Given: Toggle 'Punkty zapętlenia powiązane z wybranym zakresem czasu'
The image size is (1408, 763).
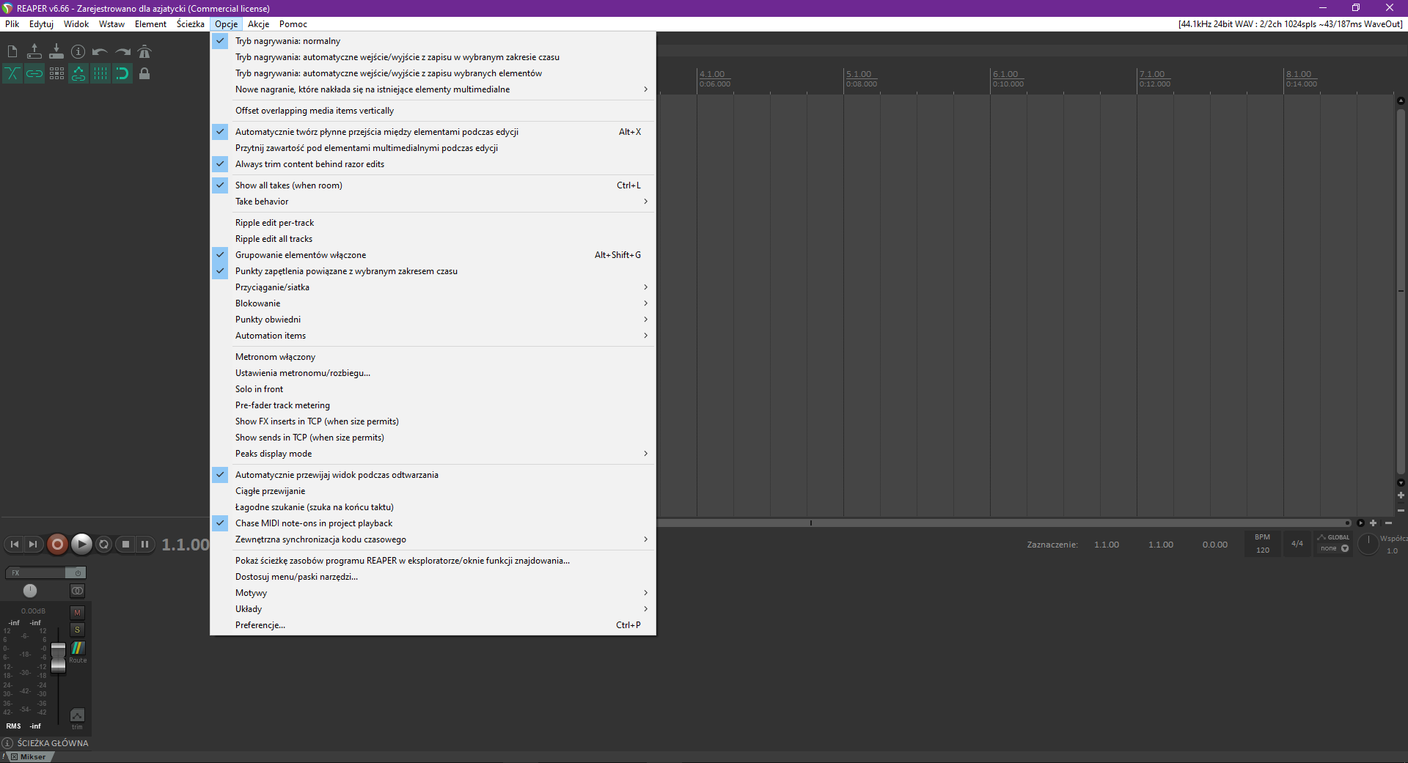Looking at the screenshot, I should coord(433,271).
